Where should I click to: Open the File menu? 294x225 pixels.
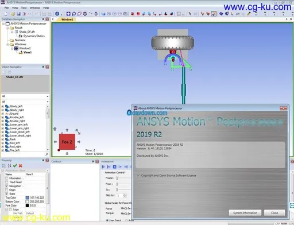click(x=6, y=8)
